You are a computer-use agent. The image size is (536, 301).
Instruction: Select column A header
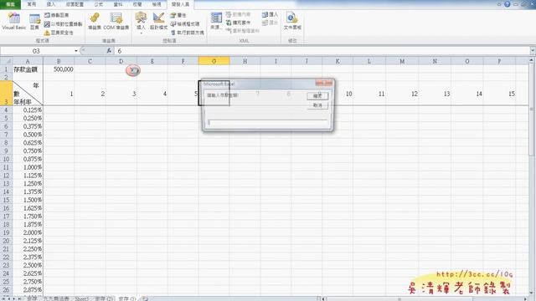28,61
